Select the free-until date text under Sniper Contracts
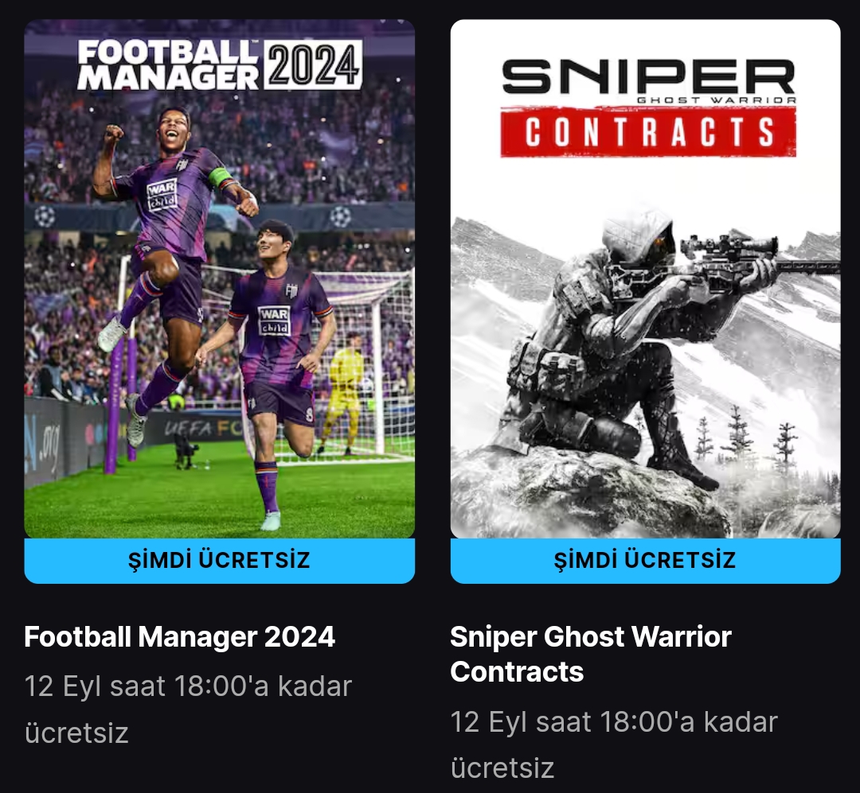Image resolution: width=860 pixels, height=793 pixels. pos(614,744)
